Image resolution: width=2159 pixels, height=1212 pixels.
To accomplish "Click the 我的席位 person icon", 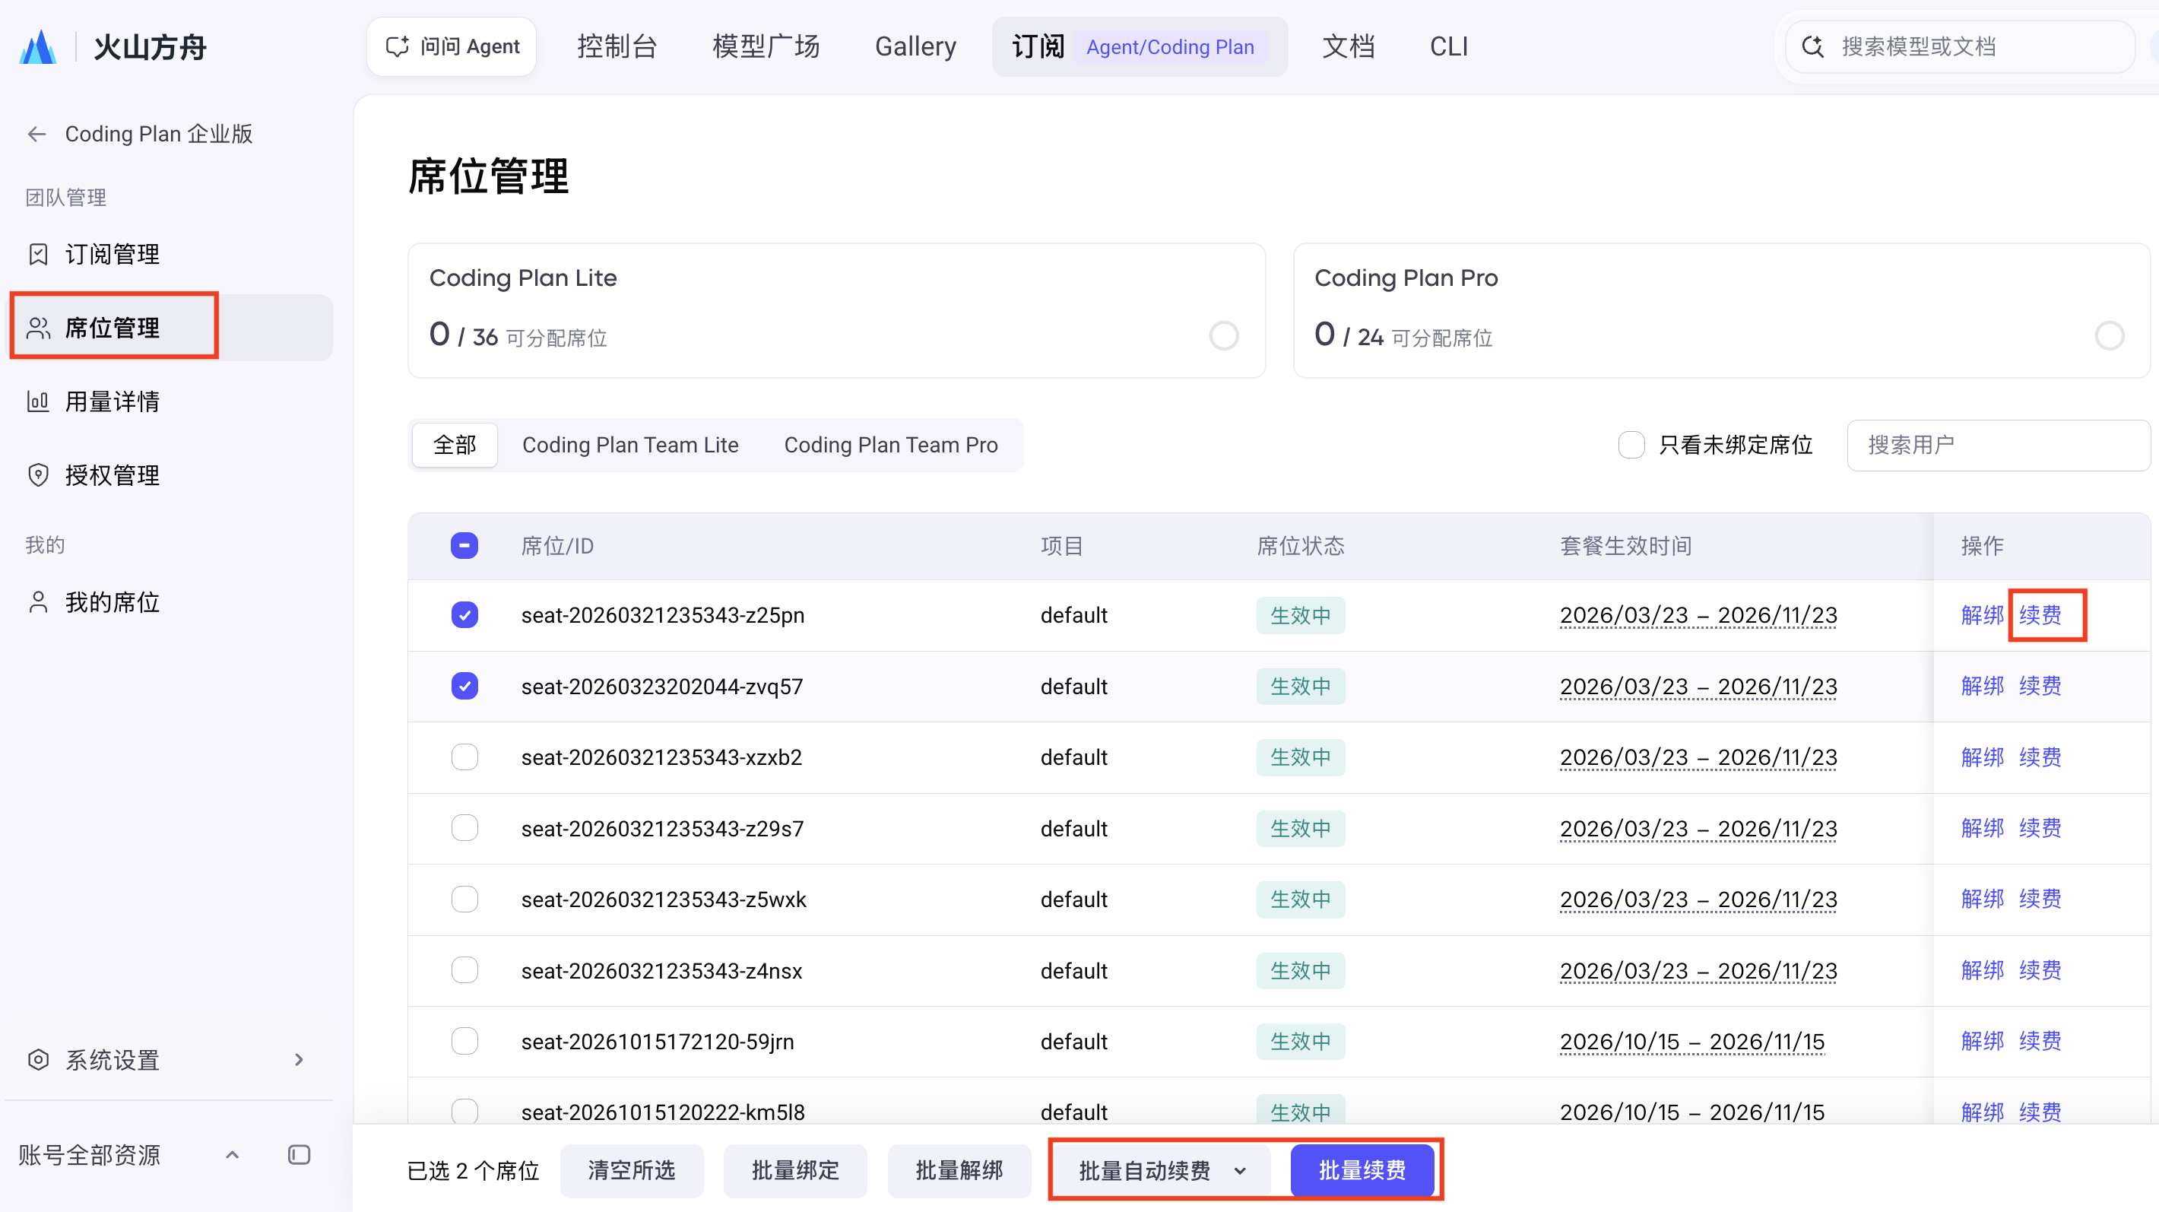I will (x=38, y=601).
